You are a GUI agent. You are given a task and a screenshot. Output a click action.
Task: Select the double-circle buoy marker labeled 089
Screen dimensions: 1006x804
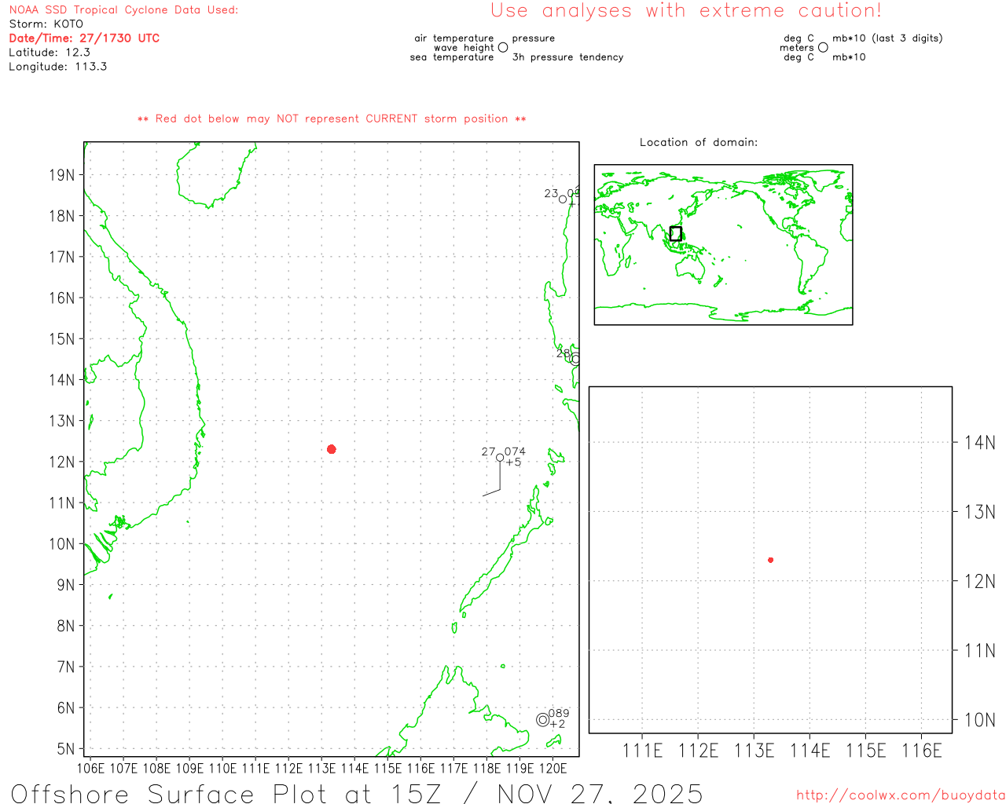click(x=543, y=720)
